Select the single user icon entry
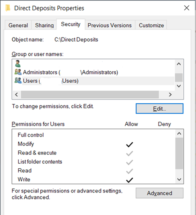196x215 pixels. click(18, 64)
